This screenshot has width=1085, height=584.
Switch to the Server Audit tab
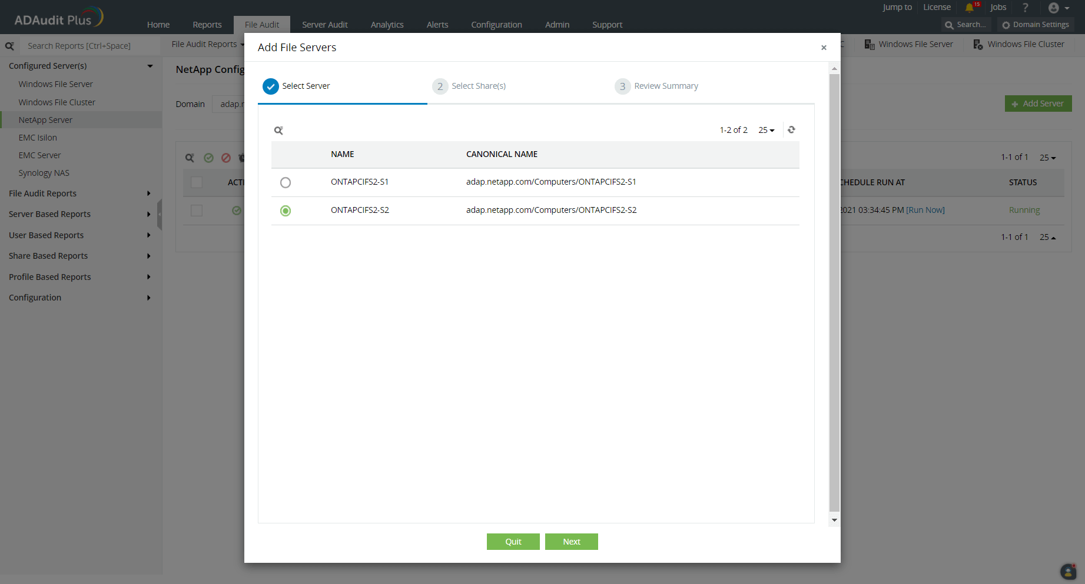pos(325,25)
